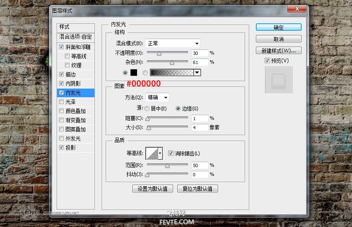This screenshot has height=227, width=352.
Task: Select the 描边 style entry
Action: click(x=70, y=74)
